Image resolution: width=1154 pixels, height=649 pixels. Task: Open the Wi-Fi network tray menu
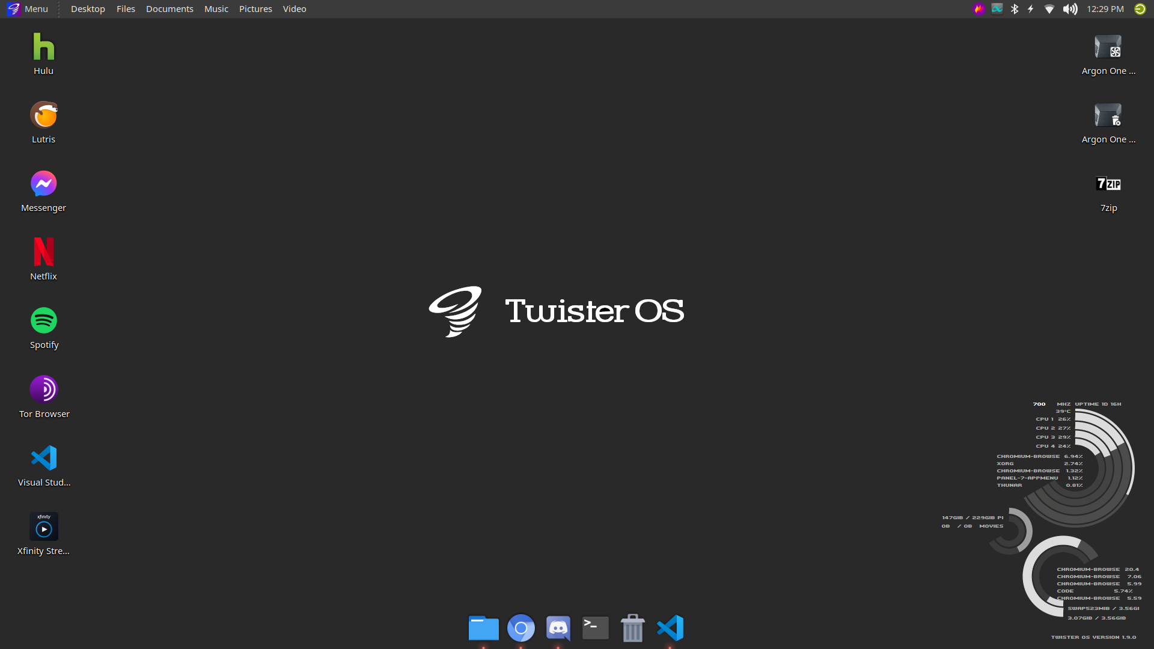click(1049, 9)
